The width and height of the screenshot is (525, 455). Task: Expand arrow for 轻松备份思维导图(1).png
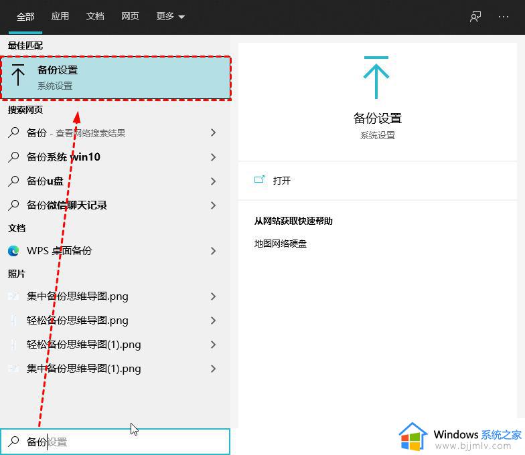point(213,344)
